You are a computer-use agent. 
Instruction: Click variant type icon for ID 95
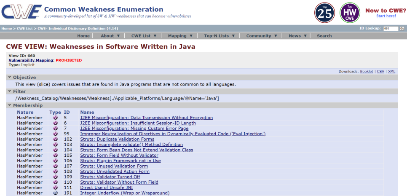click(55, 134)
